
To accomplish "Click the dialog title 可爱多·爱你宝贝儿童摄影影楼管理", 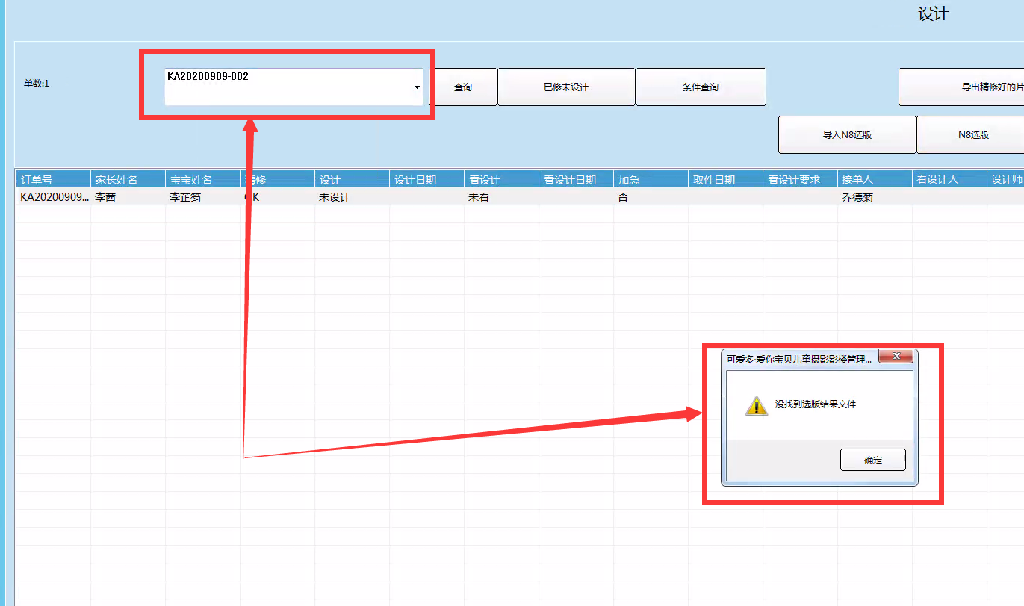I will coord(799,359).
